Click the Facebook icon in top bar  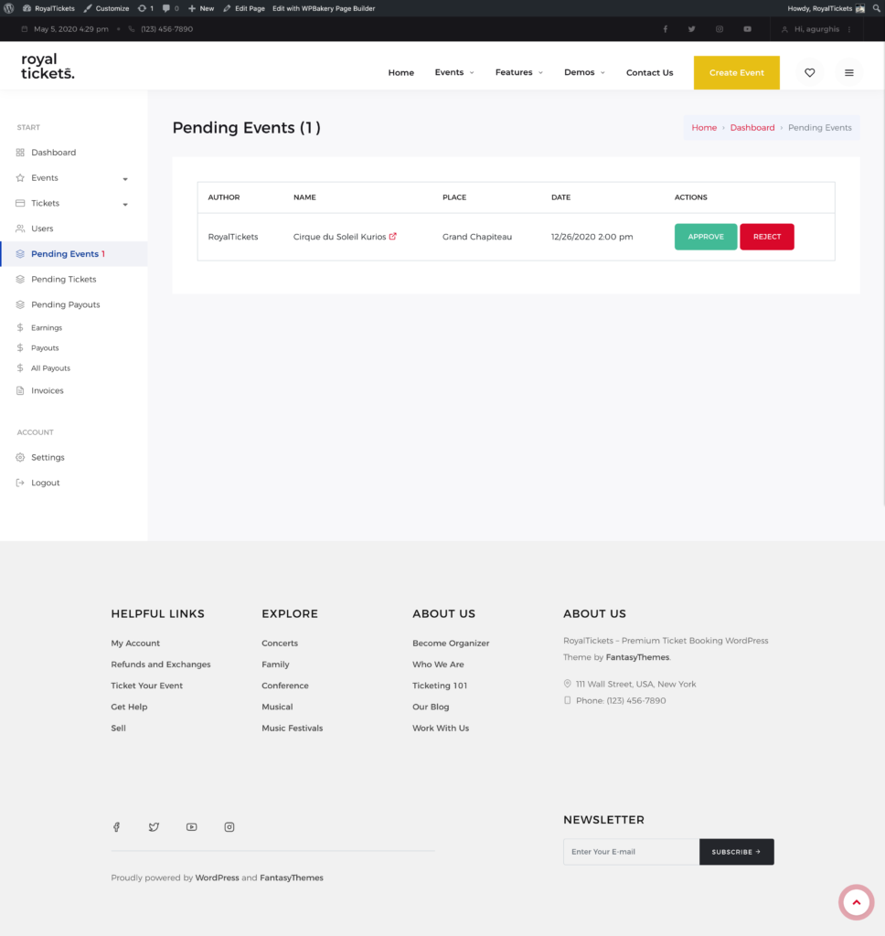coord(666,29)
